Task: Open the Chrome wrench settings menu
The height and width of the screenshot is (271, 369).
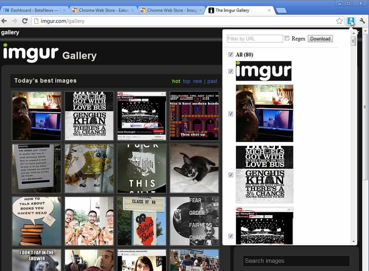Action: click(x=362, y=21)
